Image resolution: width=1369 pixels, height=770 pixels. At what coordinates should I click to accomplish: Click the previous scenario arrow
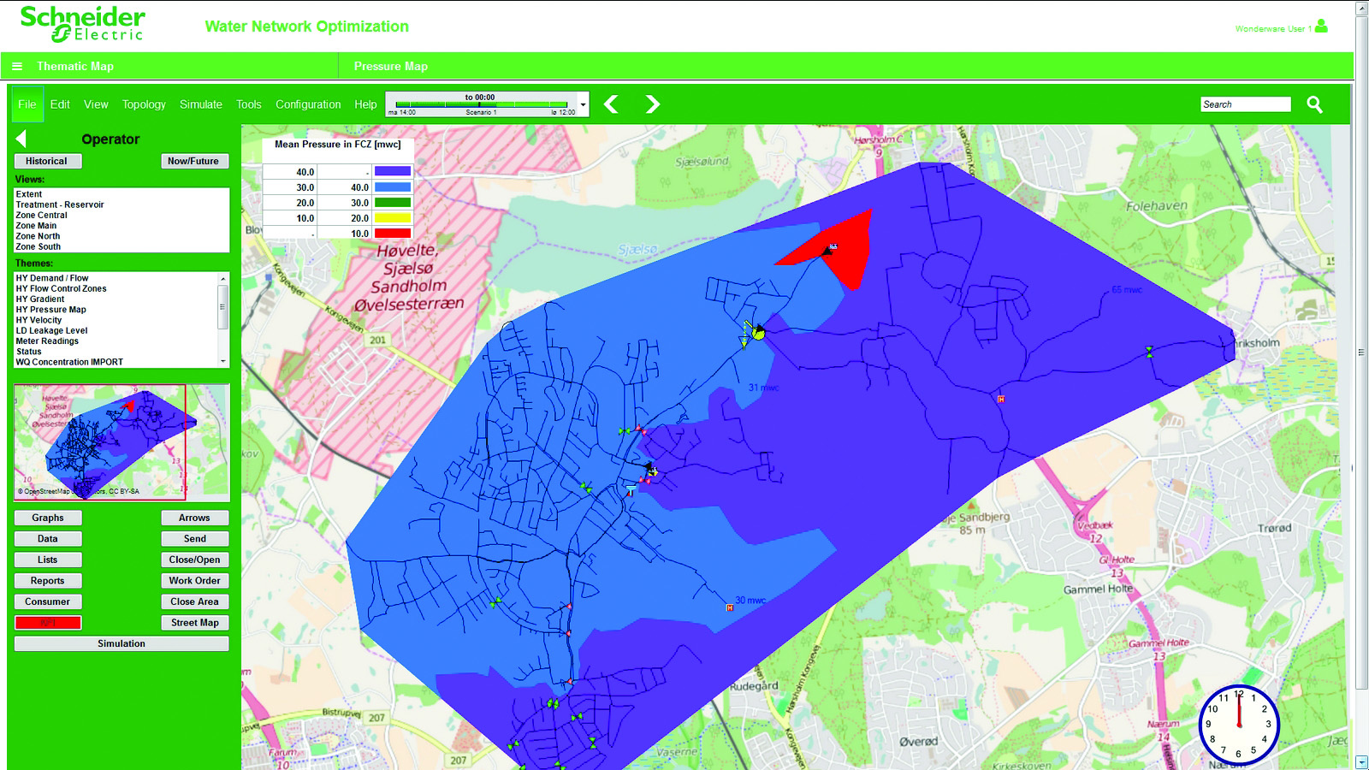tap(611, 104)
